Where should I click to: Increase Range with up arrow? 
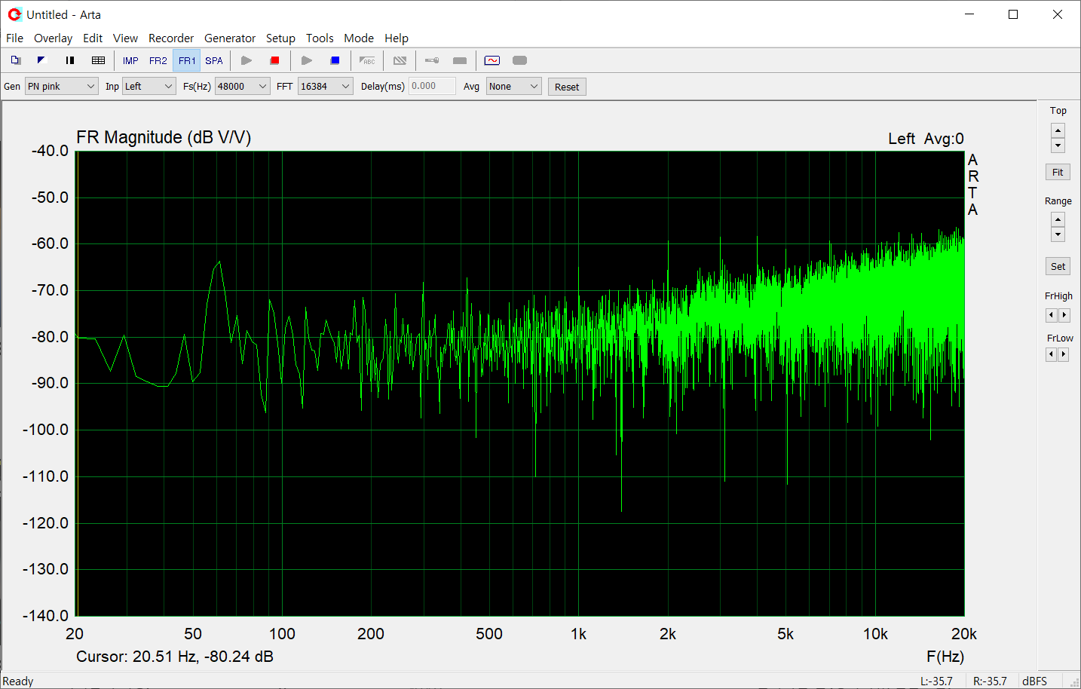coord(1058,219)
